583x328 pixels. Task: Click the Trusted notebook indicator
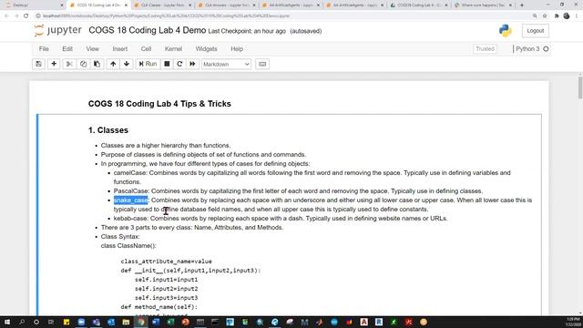(485, 48)
